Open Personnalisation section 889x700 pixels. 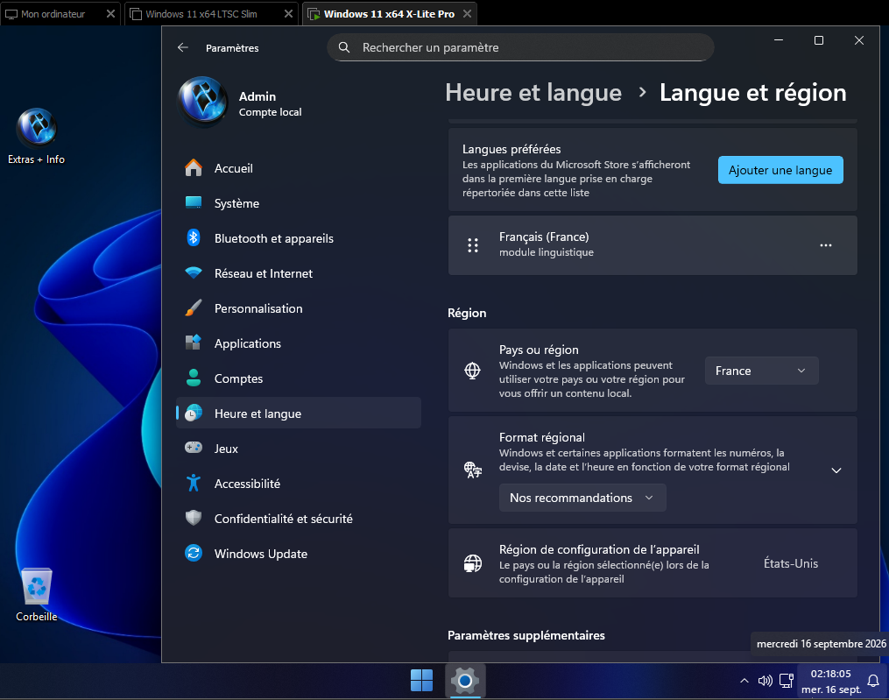pyautogui.click(x=298, y=308)
